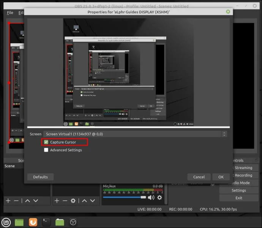The height and width of the screenshot is (228, 262).
Task: Close the Properties dialog with green X
Action: point(228,12)
